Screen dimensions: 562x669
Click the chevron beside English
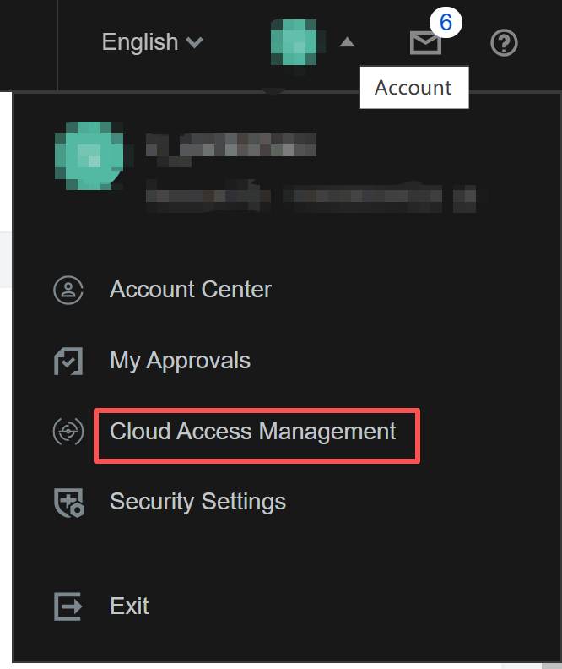click(195, 42)
